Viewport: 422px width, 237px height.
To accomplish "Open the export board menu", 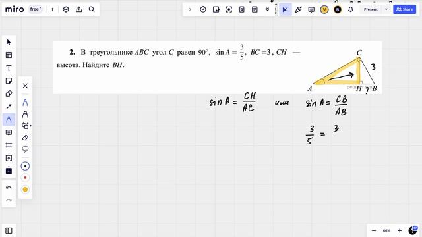I will (79, 9).
